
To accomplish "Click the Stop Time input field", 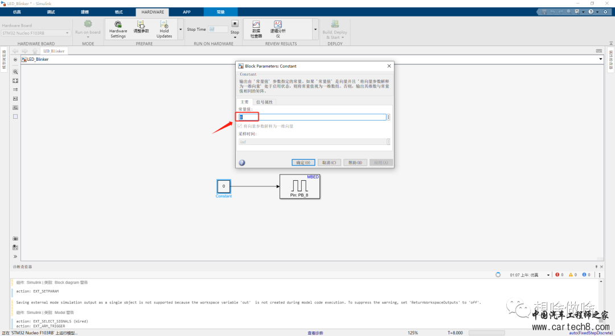I will pyautogui.click(x=218, y=30).
